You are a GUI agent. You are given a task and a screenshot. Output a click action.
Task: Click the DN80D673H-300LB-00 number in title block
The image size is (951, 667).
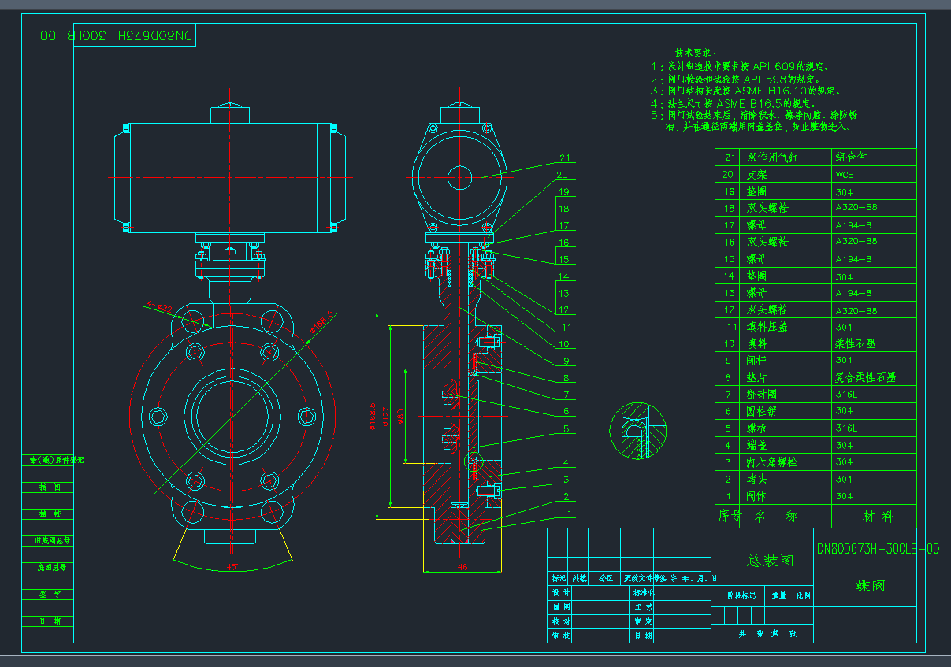[877, 549]
